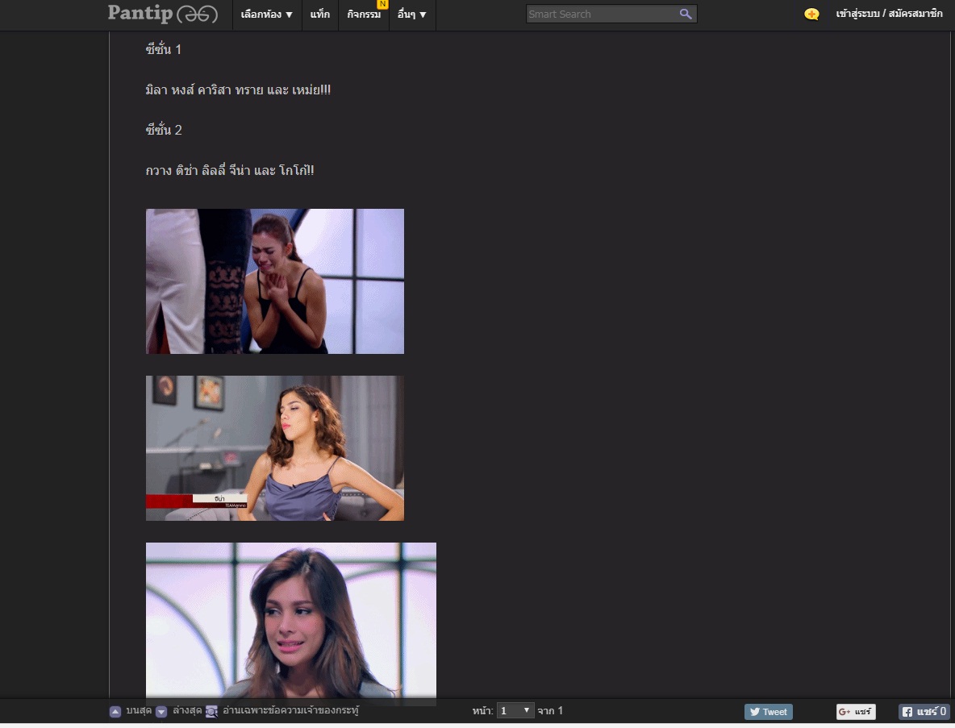The image size is (955, 728).
Task: Open the bottom close-up portrait image
Action: click(x=290, y=619)
